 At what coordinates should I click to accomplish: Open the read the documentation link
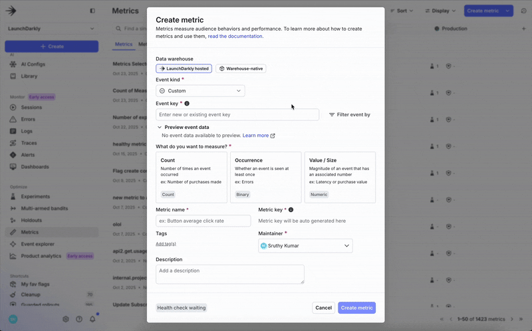point(235,37)
